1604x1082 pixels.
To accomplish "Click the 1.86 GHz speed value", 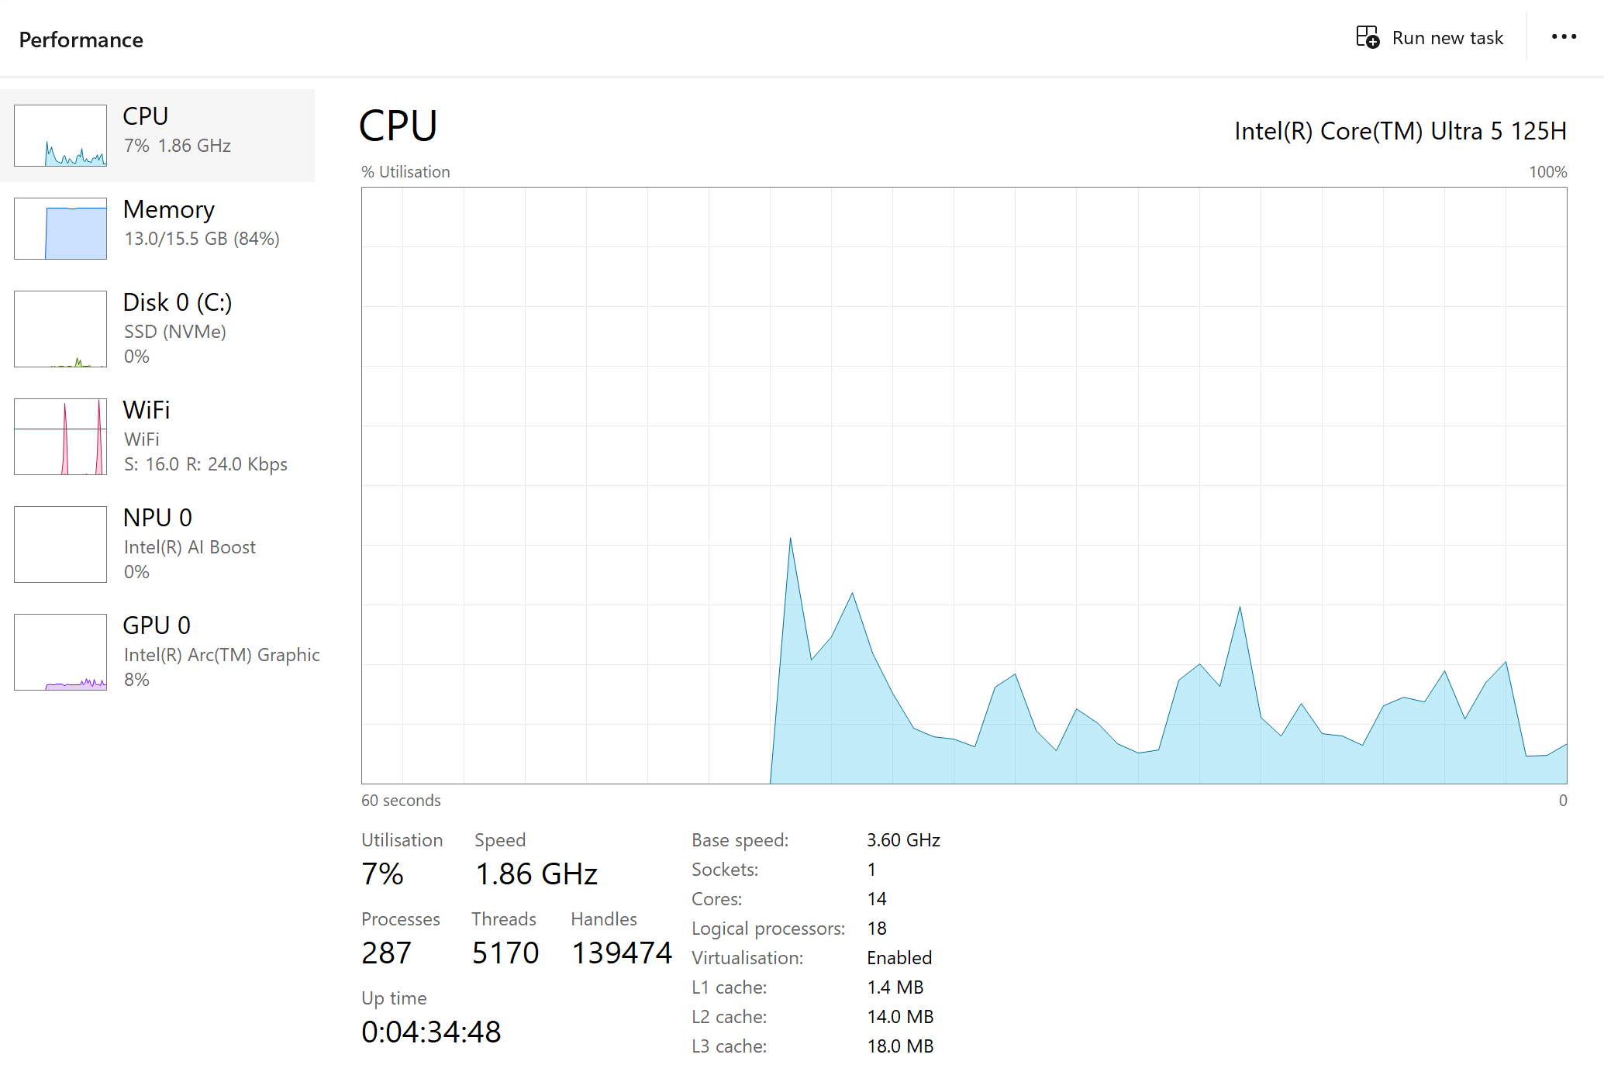I will click(x=536, y=874).
